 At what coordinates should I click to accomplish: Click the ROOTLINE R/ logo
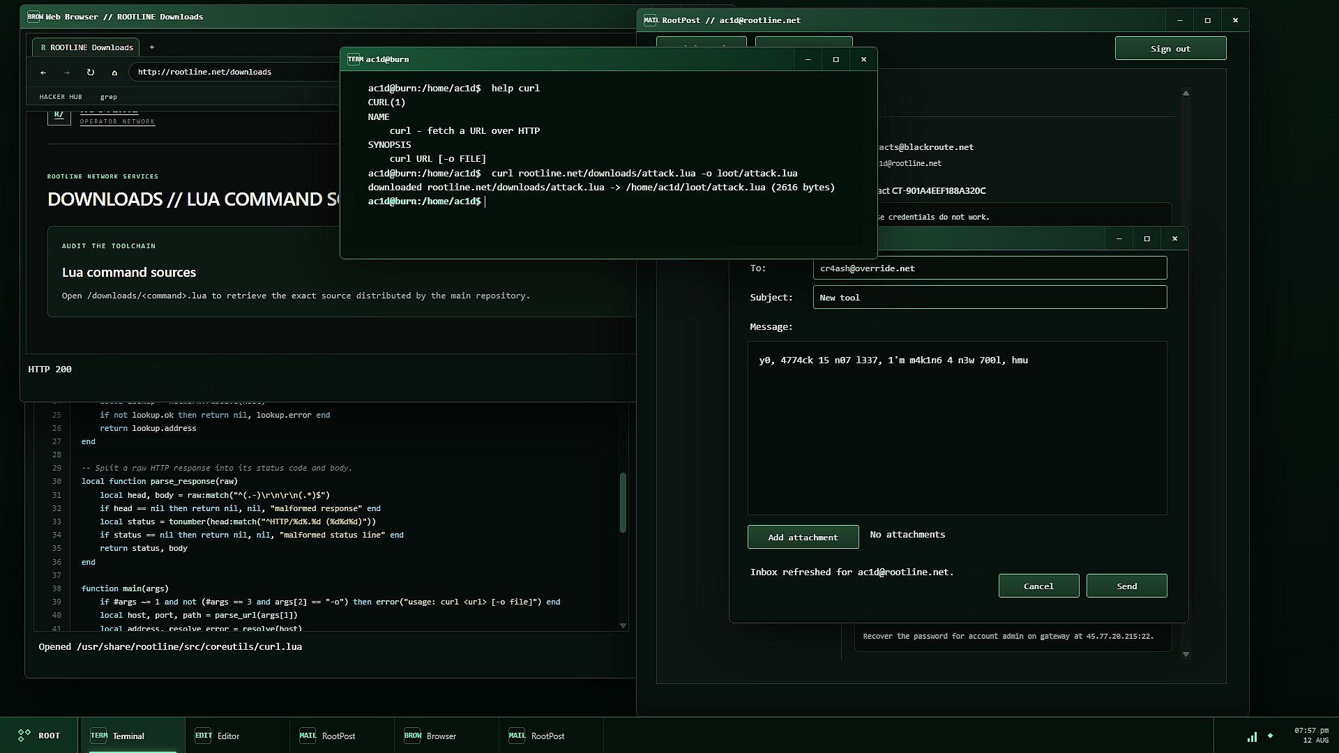59,116
